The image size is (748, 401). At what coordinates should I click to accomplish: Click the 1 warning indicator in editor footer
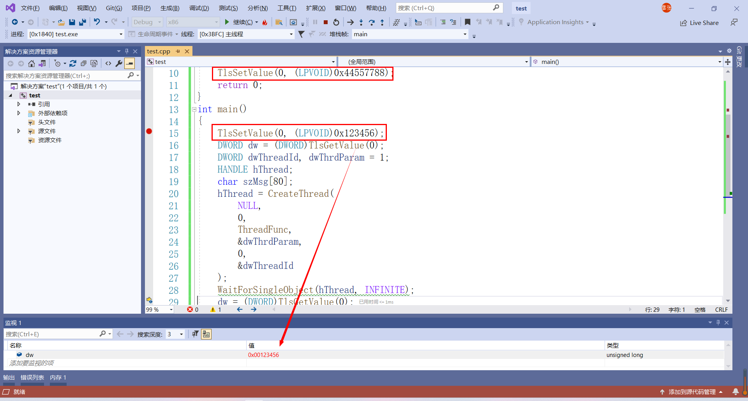[x=215, y=309]
